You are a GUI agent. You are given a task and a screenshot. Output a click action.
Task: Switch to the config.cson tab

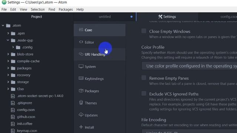(217, 17)
